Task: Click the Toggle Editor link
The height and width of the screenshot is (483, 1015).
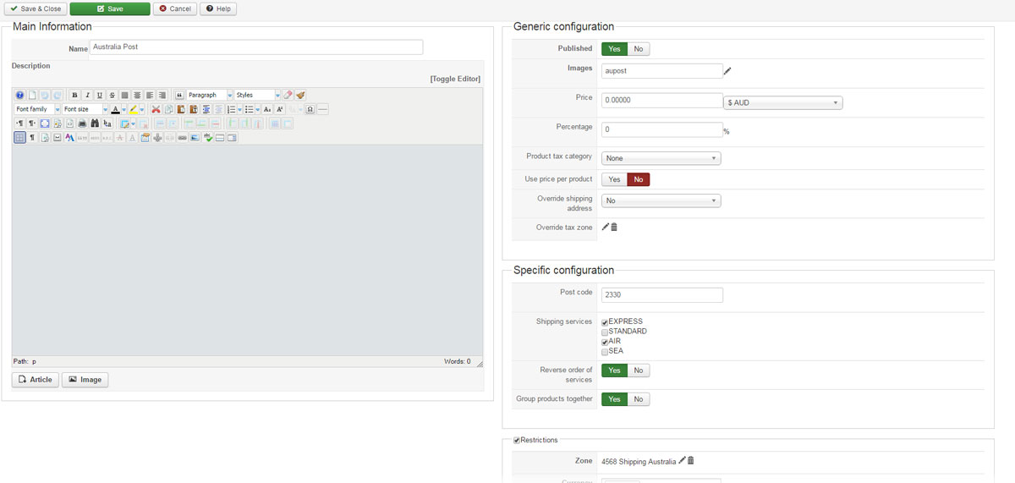Action: (x=455, y=79)
